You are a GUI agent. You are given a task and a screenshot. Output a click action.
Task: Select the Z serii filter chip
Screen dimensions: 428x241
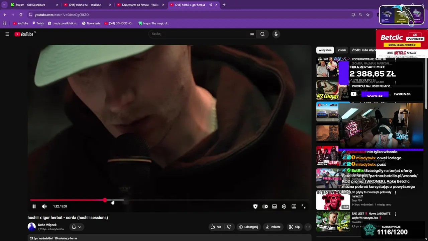point(342,50)
